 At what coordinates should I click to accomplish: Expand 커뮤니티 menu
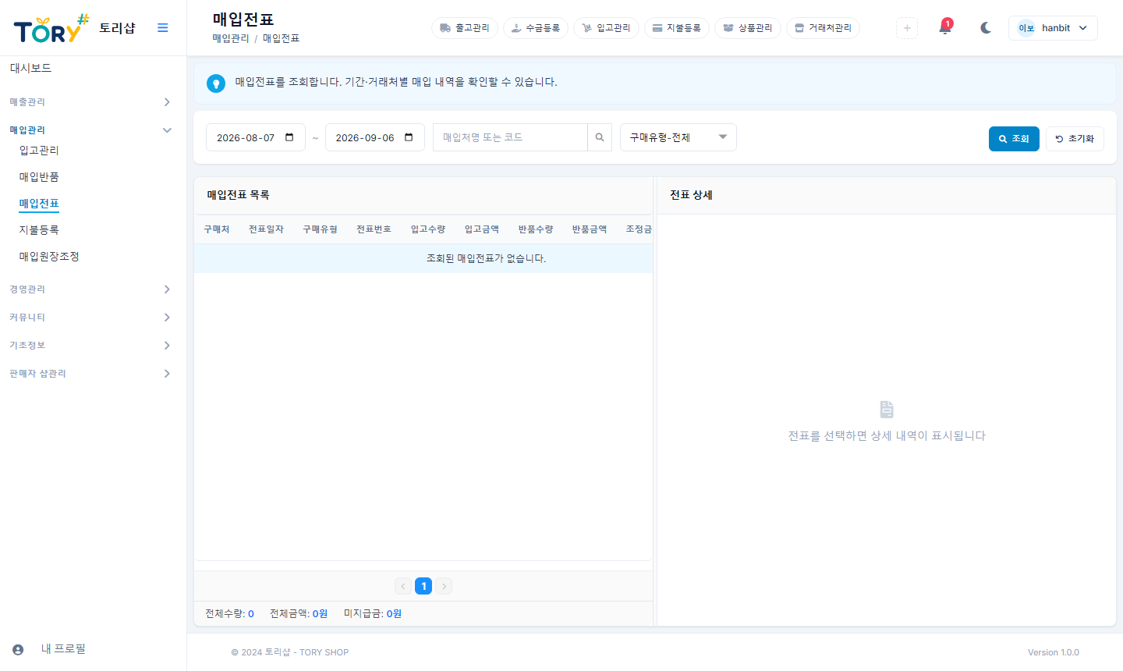(x=90, y=318)
